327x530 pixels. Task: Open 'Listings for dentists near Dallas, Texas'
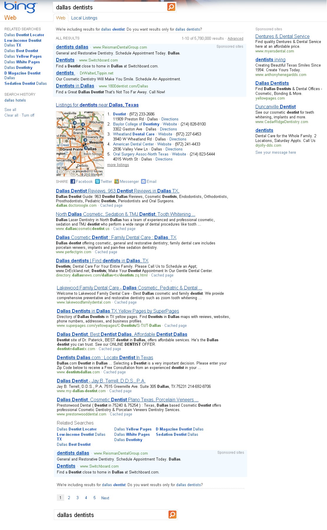(x=97, y=105)
